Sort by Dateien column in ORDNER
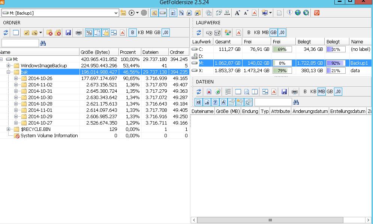This screenshot has width=373, height=224. (154, 52)
